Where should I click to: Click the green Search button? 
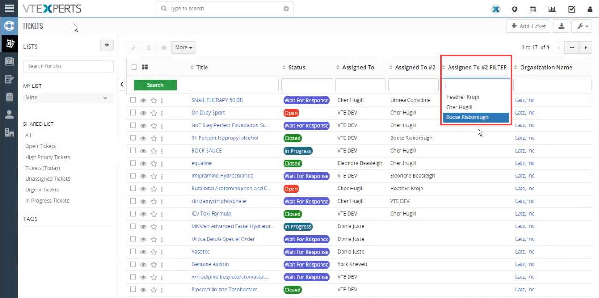tap(155, 85)
